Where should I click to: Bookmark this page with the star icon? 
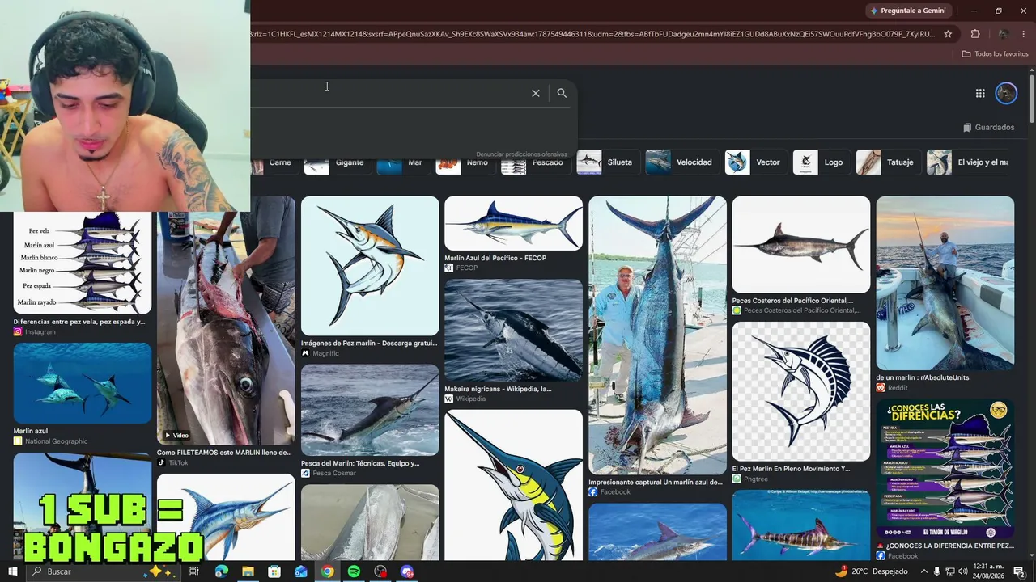(948, 34)
